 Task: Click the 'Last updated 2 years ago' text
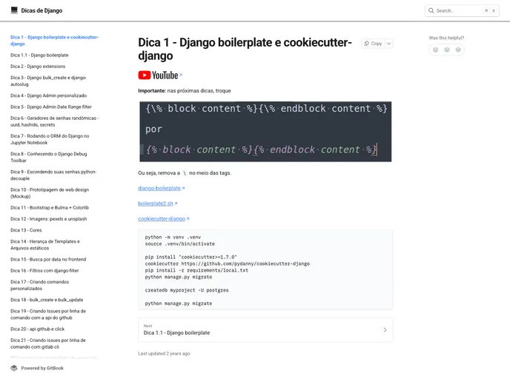coord(164,354)
